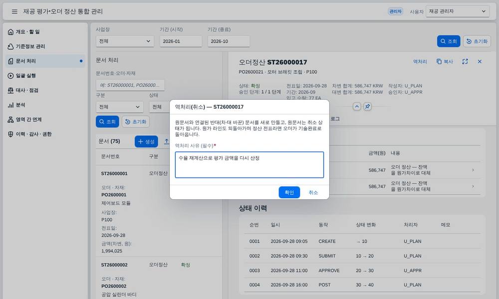Image resolution: width=499 pixels, height=299 pixels.
Task: Click the 확정 status of ST26000002
Action: point(185,265)
